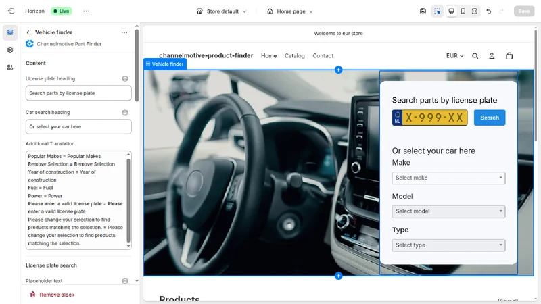Click the preview page vertical scrollbar

536,85
